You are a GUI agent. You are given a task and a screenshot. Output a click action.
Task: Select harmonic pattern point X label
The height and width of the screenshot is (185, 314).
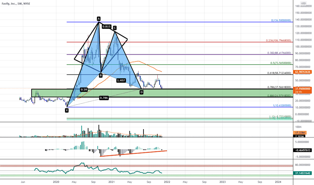[67, 110]
